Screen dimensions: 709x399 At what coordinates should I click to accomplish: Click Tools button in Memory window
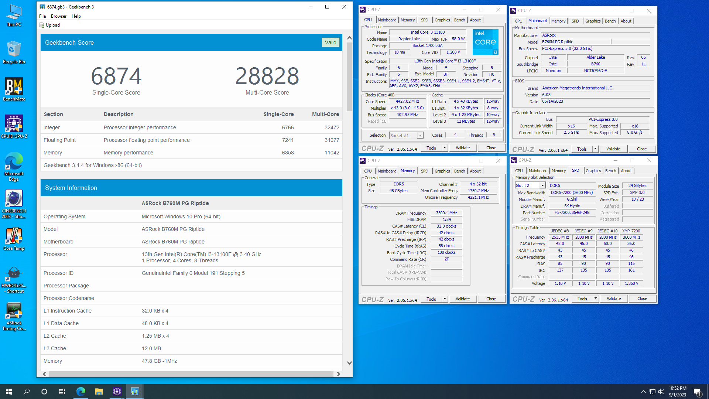coord(431,299)
